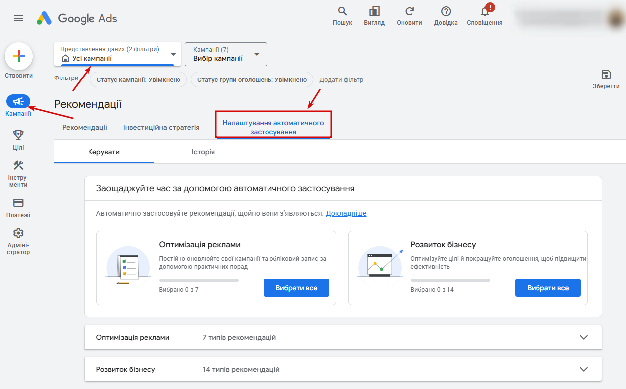Click the Заощаджуйте час heading text
This screenshot has width=626, height=389.
[x=225, y=189]
